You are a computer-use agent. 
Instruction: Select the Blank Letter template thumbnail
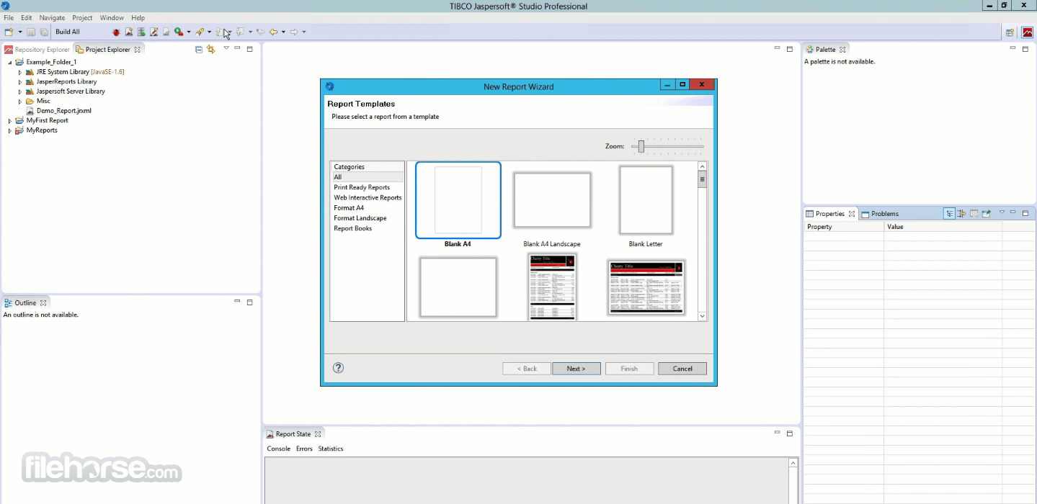[646, 200]
